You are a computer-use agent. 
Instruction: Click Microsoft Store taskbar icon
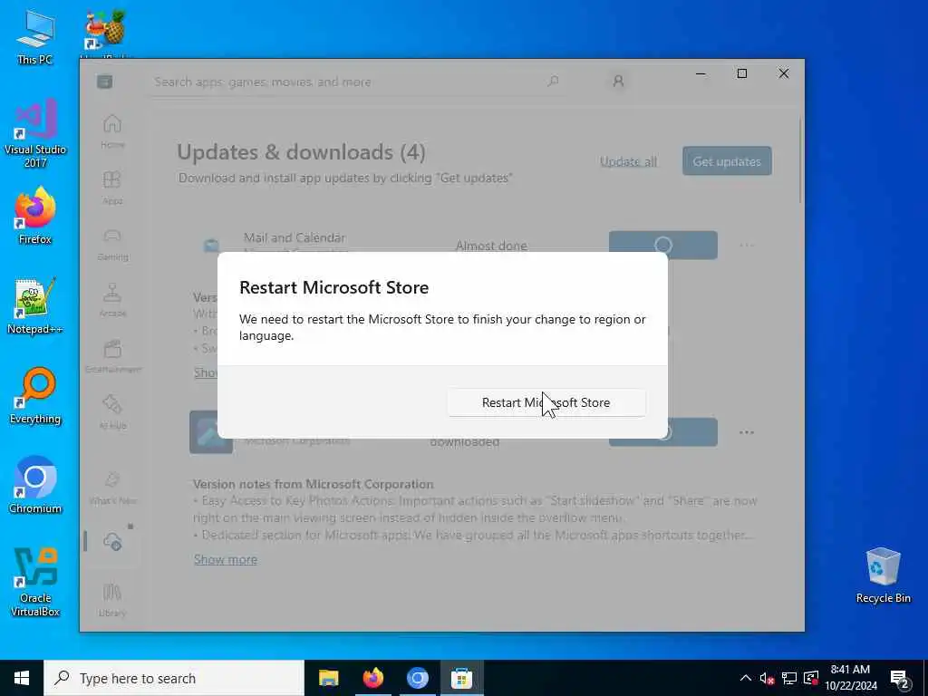461,678
